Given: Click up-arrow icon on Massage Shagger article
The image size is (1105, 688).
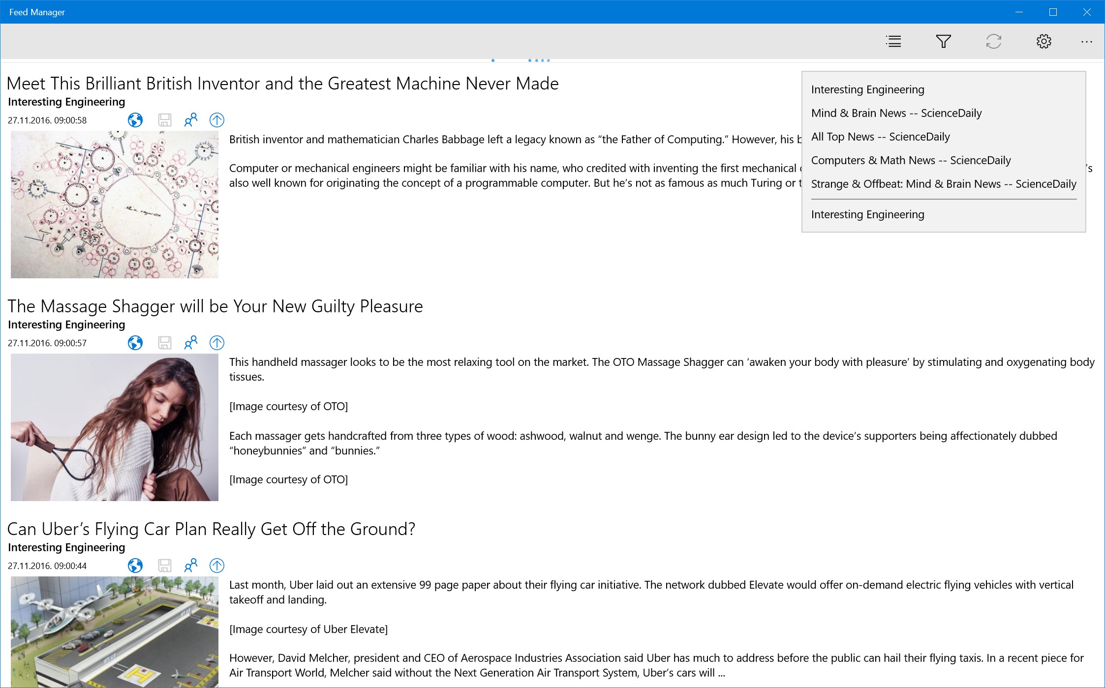Looking at the screenshot, I should tap(217, 343).
